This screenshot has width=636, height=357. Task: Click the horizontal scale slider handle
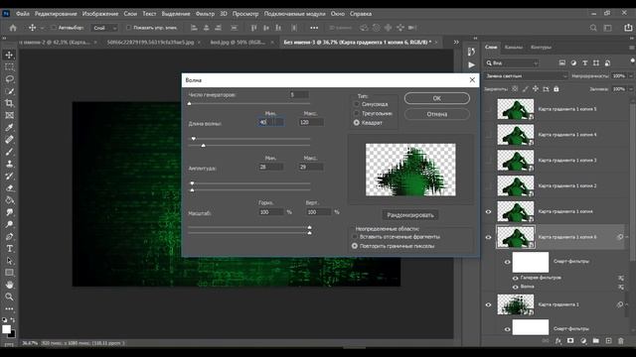pyautogui.click(x=309, y=227)
